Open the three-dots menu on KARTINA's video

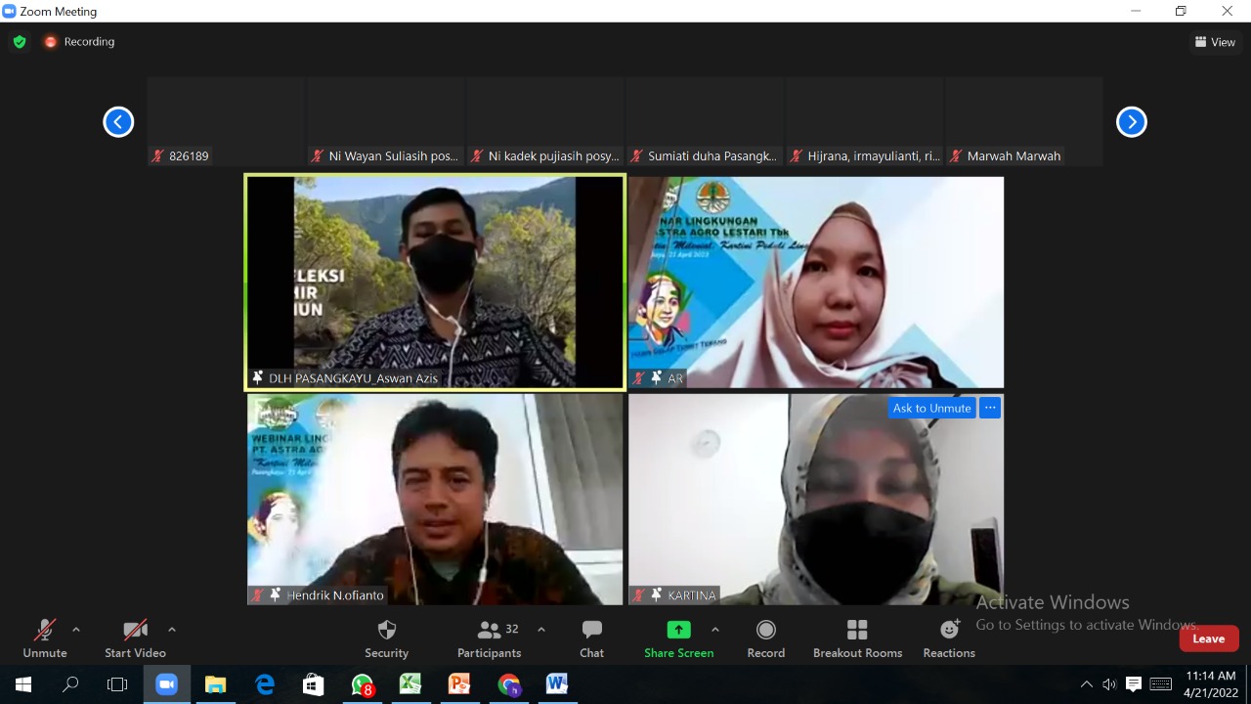(x=990, y=408)
